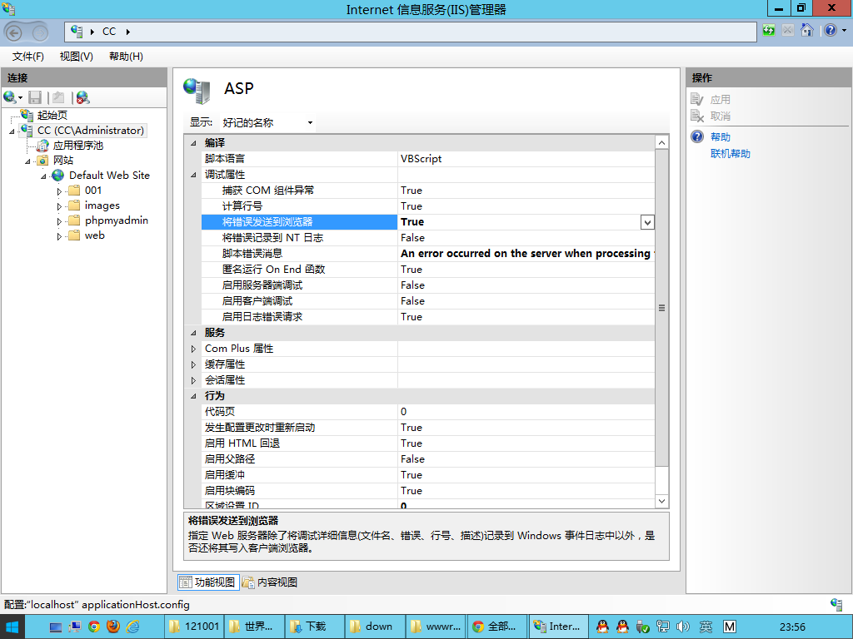
Task: Click the safely remove hardware tray icon
Action: pos(642,627)
